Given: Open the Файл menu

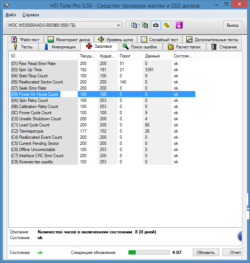Looking at the screenshot, I should pos(10,15).
